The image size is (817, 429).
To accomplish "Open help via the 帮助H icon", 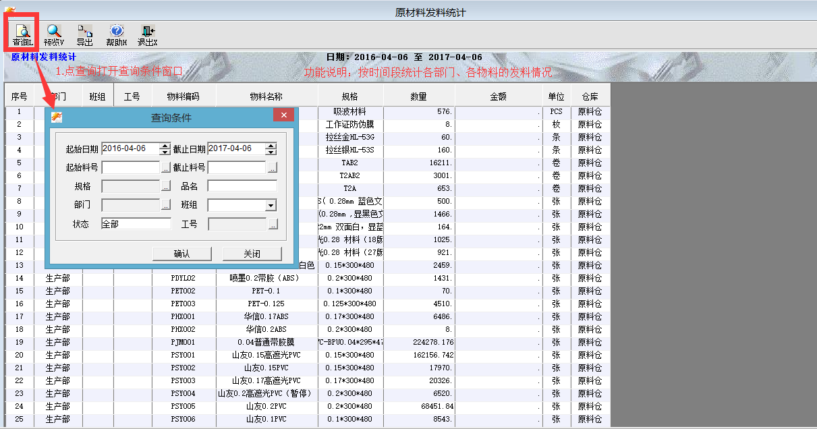I will click(x=116, y=35).
